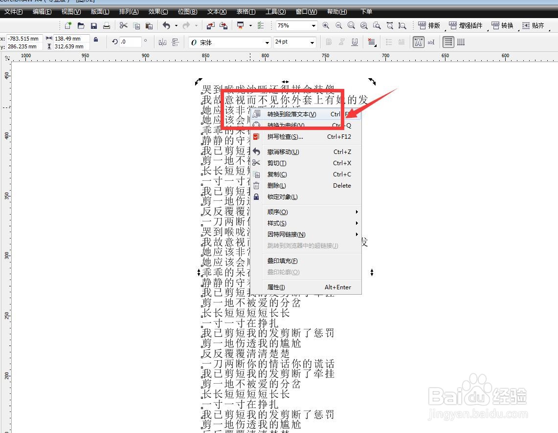Choose 撤消移动(U) in context menu
The height and width of the screenshot is (433, 558).
click(306, 152)
